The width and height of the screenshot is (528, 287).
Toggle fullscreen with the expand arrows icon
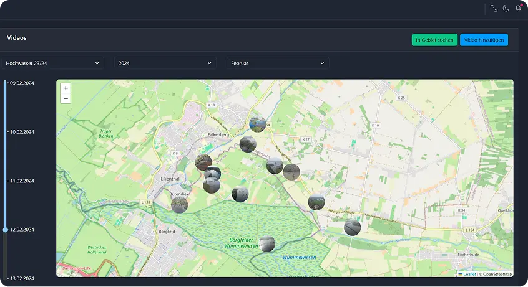click(494, 8)
